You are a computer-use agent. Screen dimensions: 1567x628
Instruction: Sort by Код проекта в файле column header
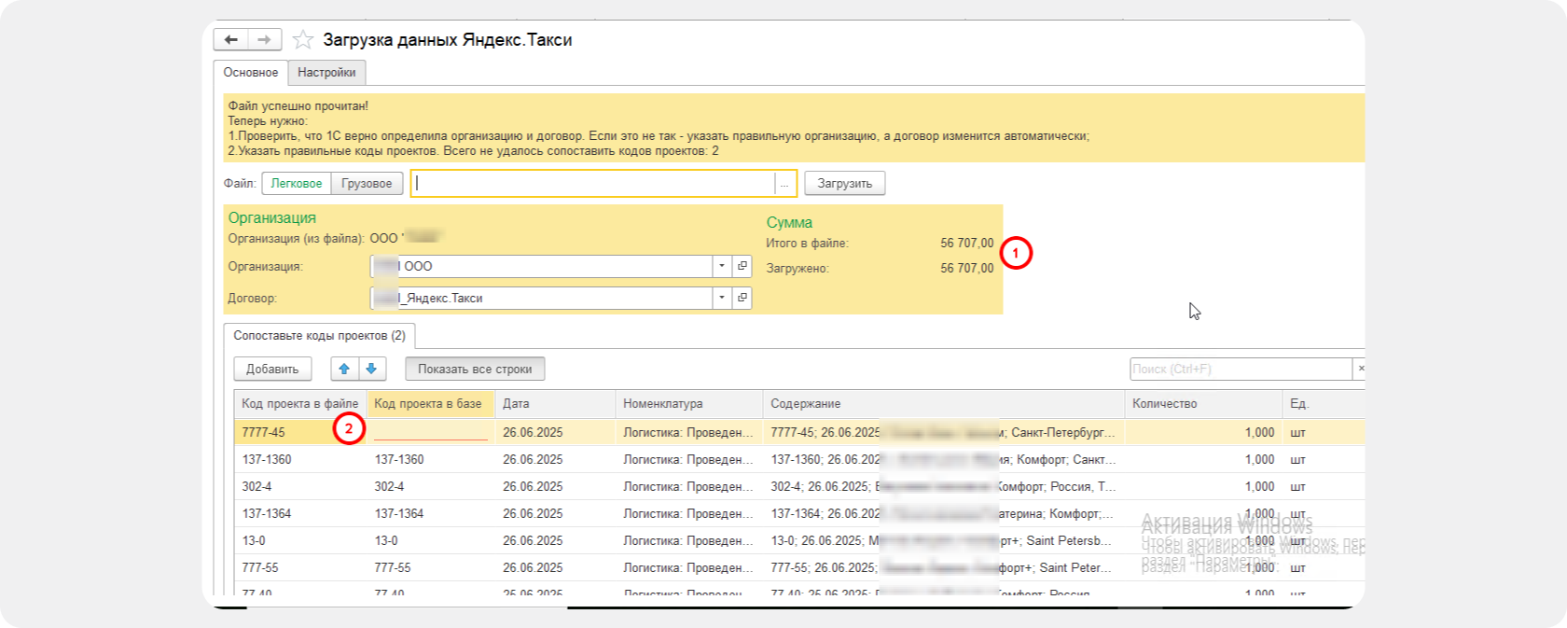coord(300,404)
